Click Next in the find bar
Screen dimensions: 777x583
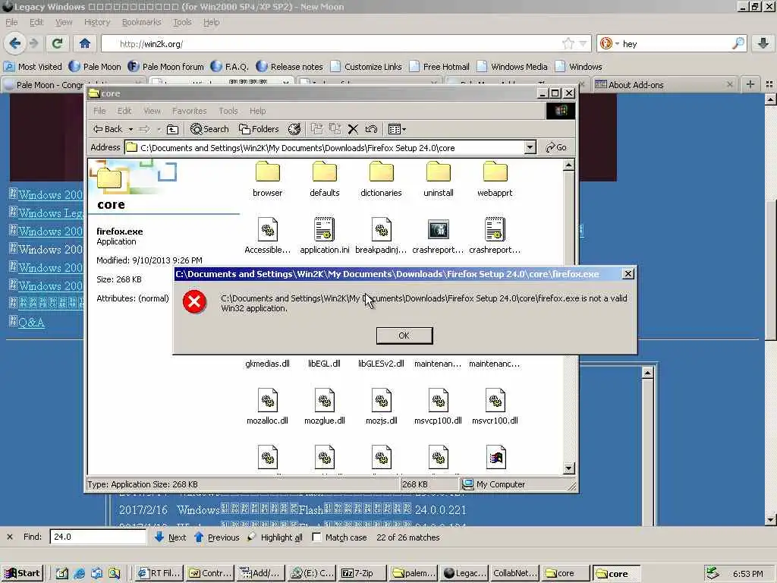[x=171, y=537]
